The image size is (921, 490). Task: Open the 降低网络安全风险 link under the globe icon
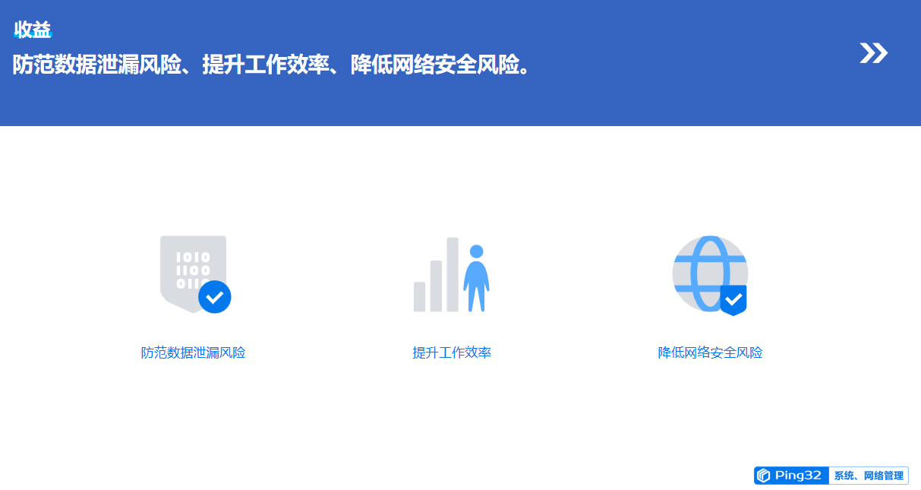pyautogui.click(x=710, y=352)
